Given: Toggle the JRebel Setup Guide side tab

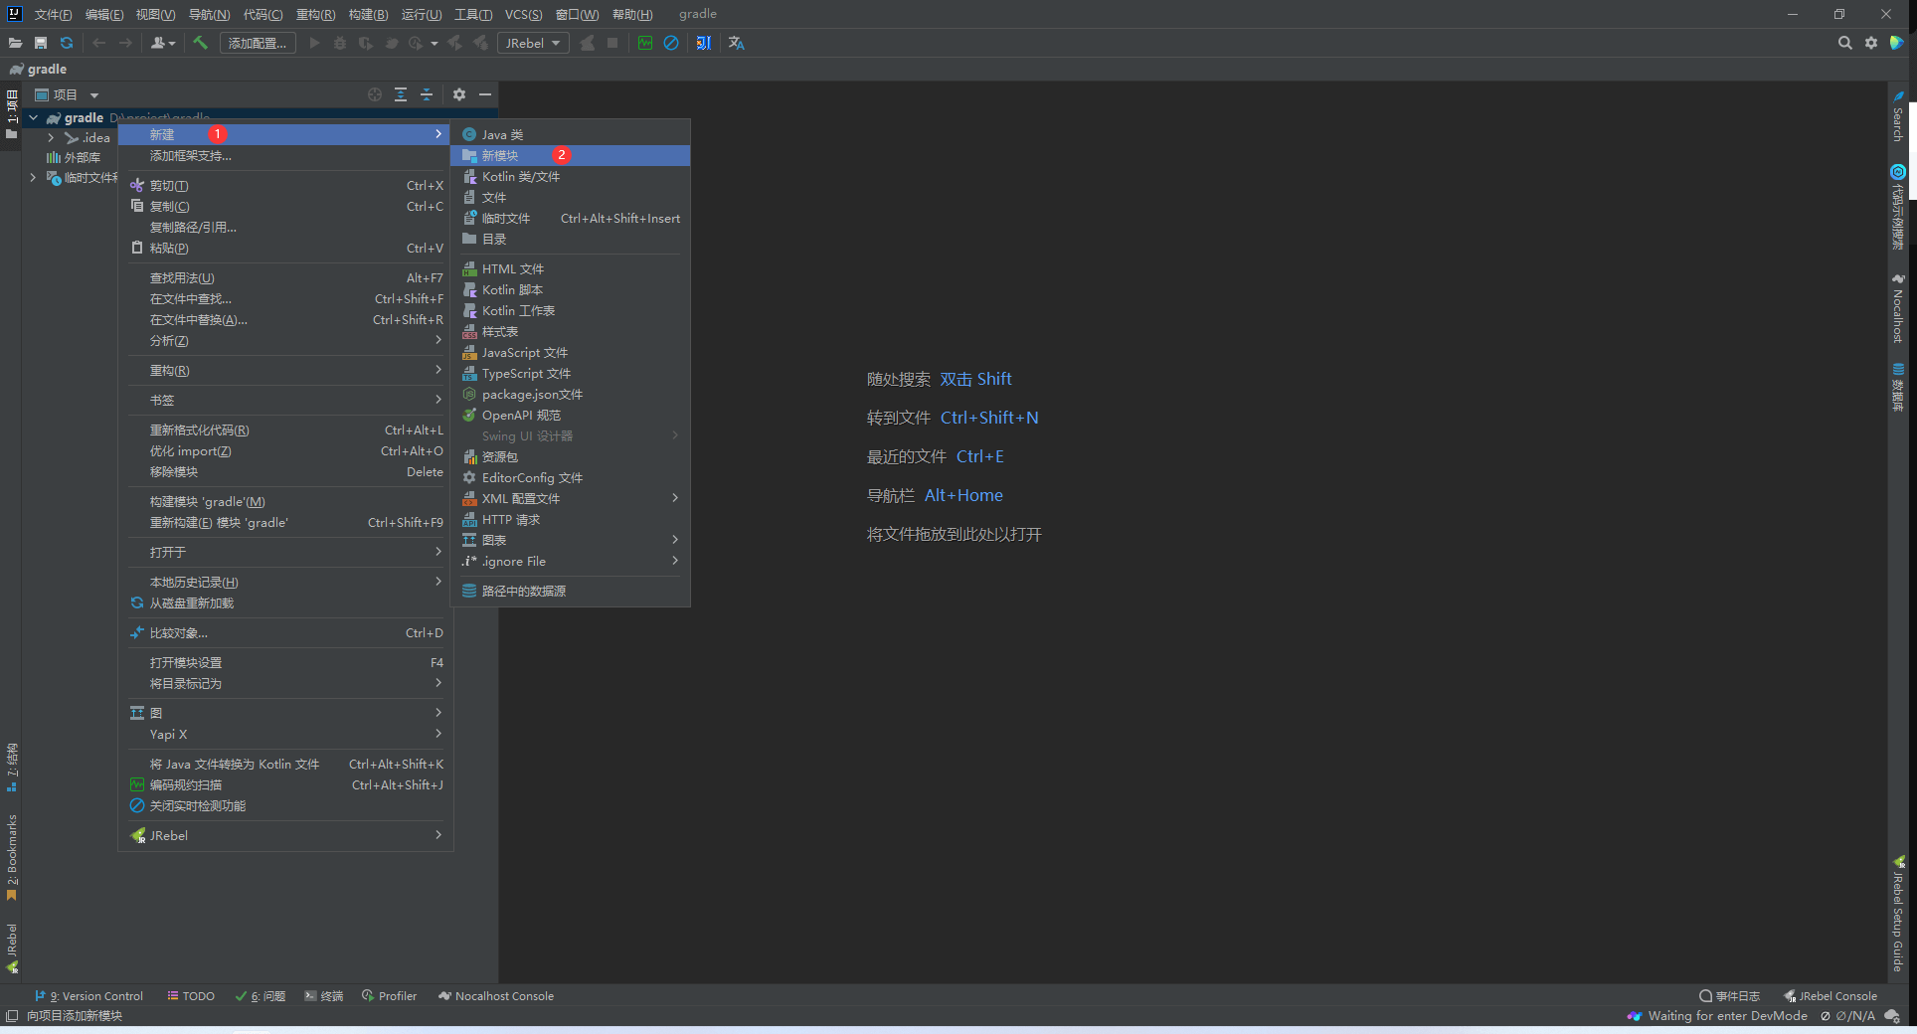Looking at the screenshot, I should 1898,914.
